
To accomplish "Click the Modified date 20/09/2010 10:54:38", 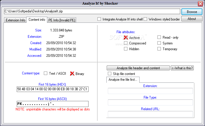I will [61, 49].
